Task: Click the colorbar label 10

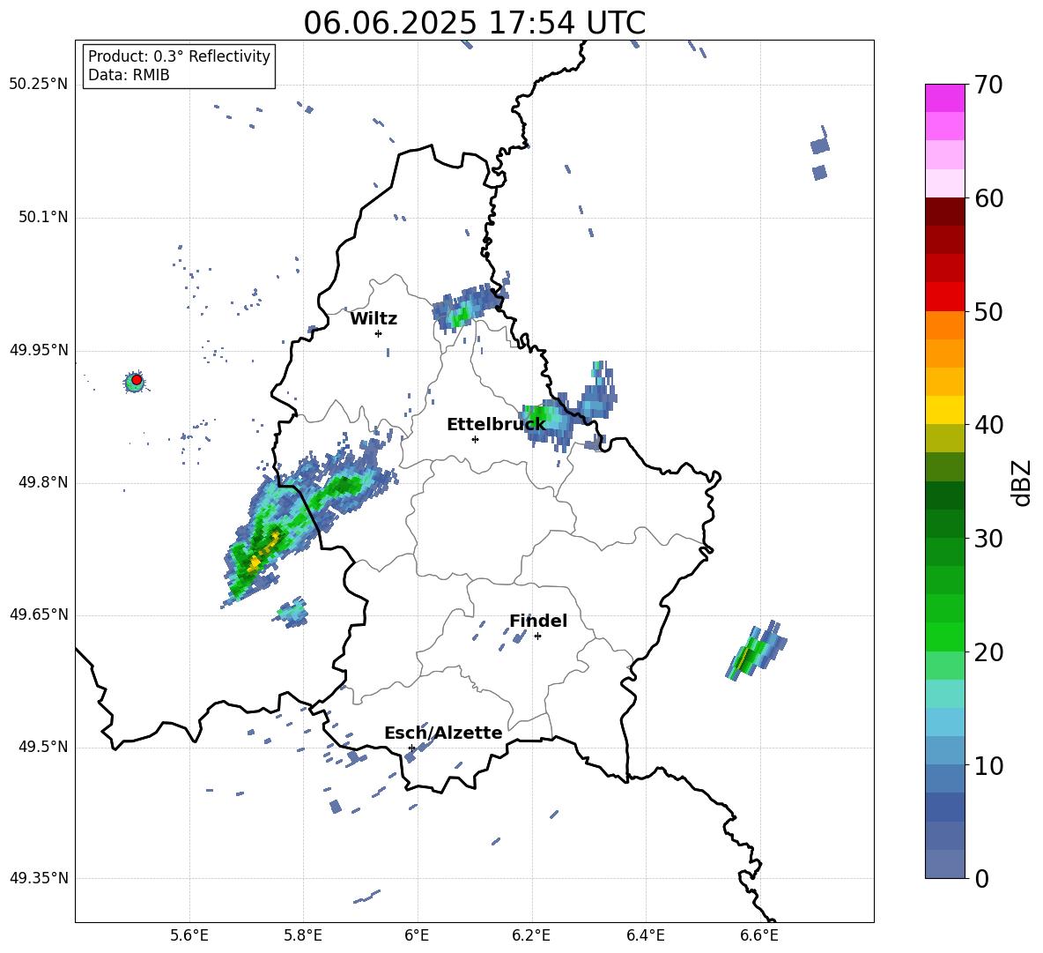Action: 988,765
